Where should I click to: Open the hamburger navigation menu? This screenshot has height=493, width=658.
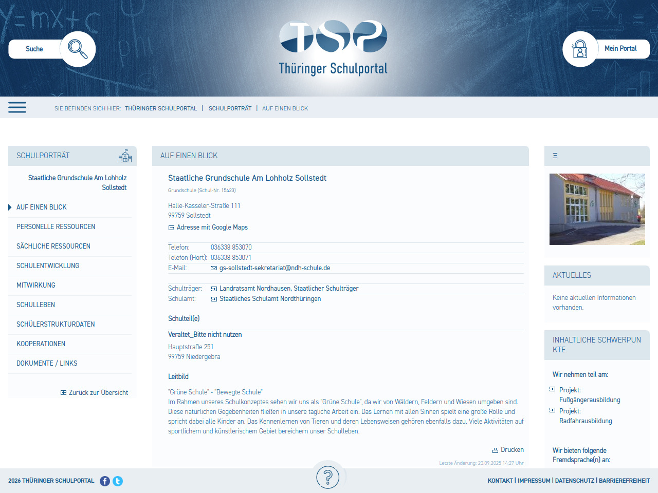click(17, 107)
